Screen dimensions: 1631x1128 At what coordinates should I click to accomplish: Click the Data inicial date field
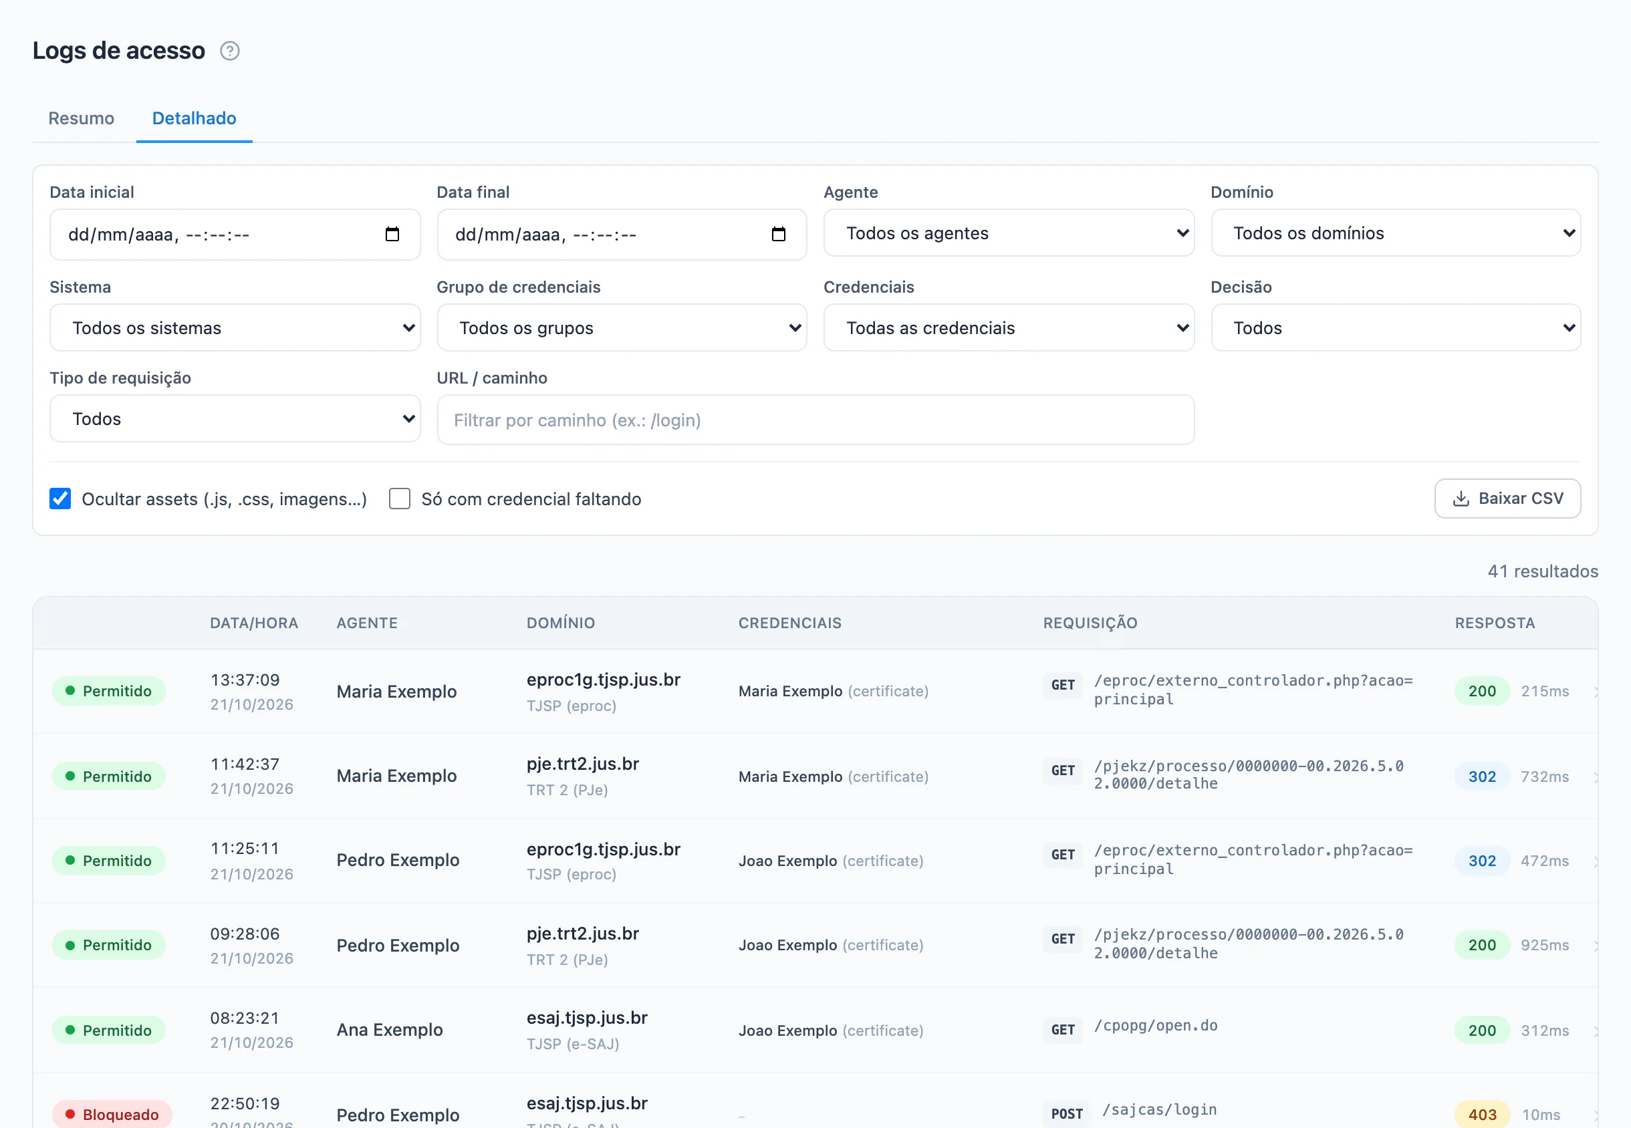[x=235, y=234]
